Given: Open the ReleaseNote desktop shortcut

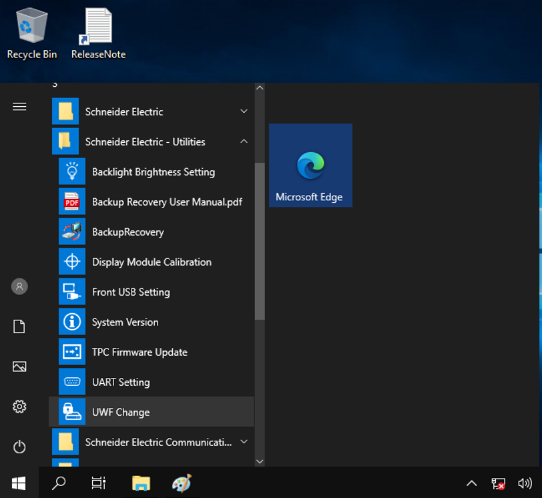Looking at the screenshot, I should [x=99, y=34].
